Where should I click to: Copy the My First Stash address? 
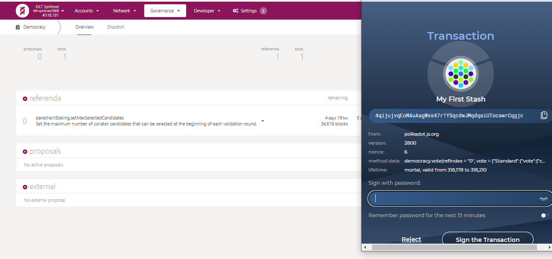[544, 115]
